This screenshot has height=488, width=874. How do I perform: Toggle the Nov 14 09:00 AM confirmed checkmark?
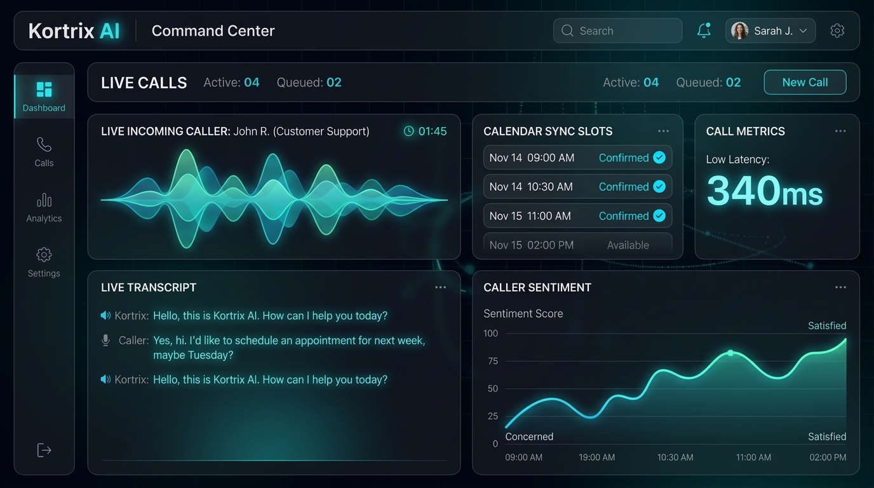tap(659, 158)
